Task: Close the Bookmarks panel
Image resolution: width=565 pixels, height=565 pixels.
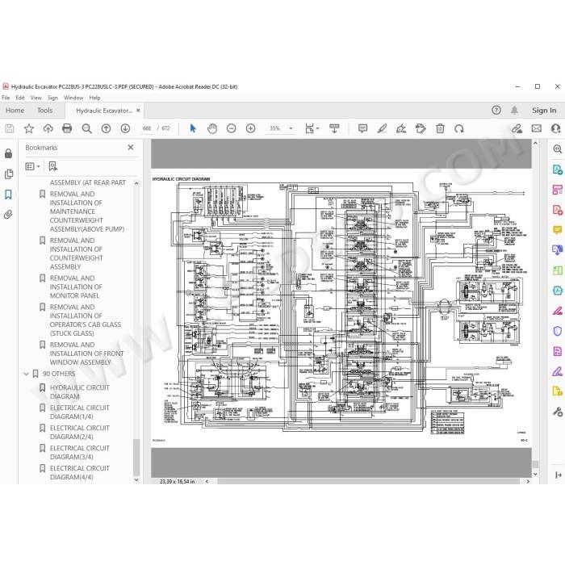Action: tap(131, 148)
